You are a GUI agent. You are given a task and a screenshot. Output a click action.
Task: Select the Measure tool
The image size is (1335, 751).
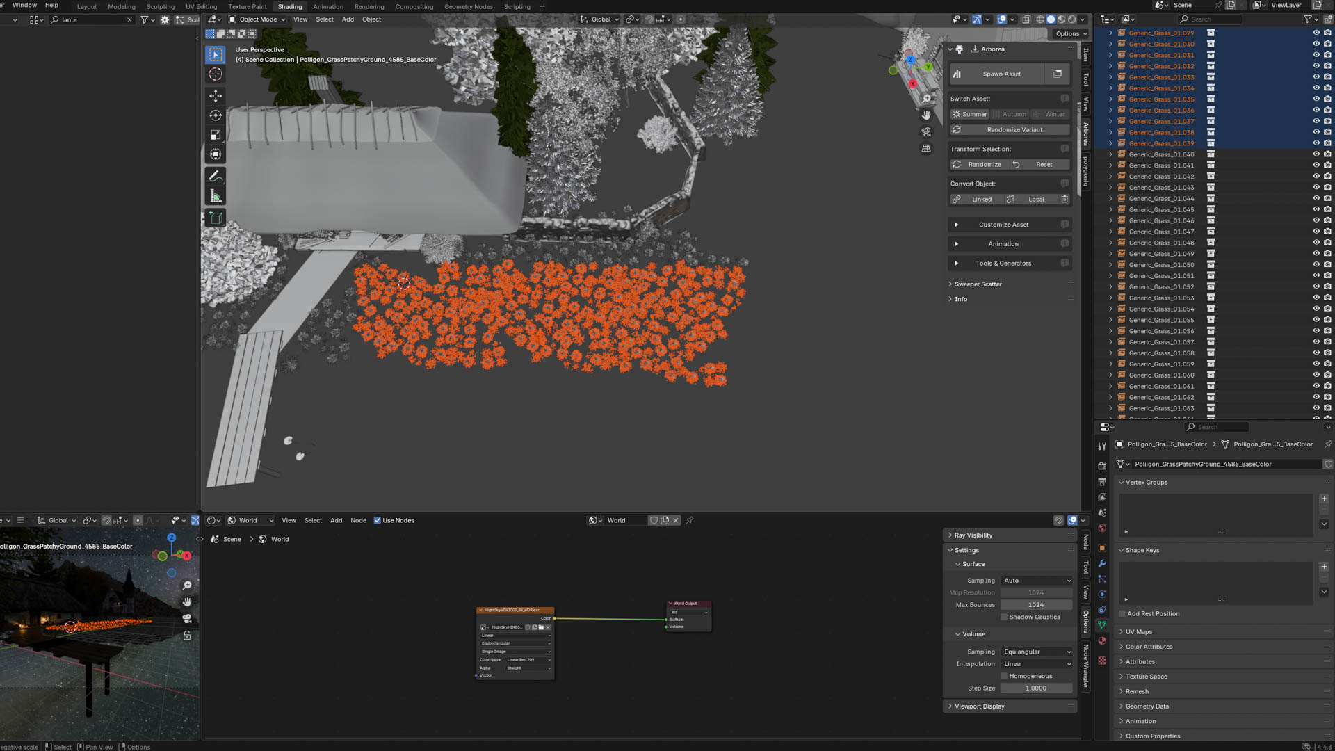coord(216,197)
